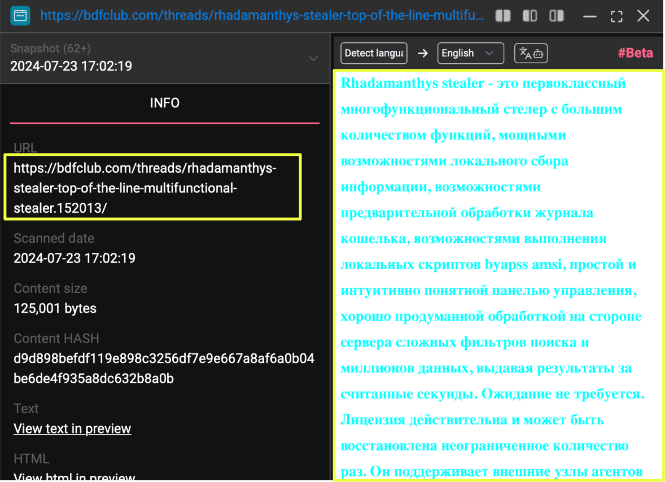665x482 pixels.
Task: Click the web page icon in title bar
Action: (x=20, y=15)
